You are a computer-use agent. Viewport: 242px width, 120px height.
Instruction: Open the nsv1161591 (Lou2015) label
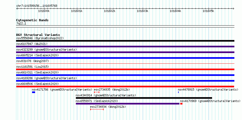pyautogui.click(x=33, y=67)
